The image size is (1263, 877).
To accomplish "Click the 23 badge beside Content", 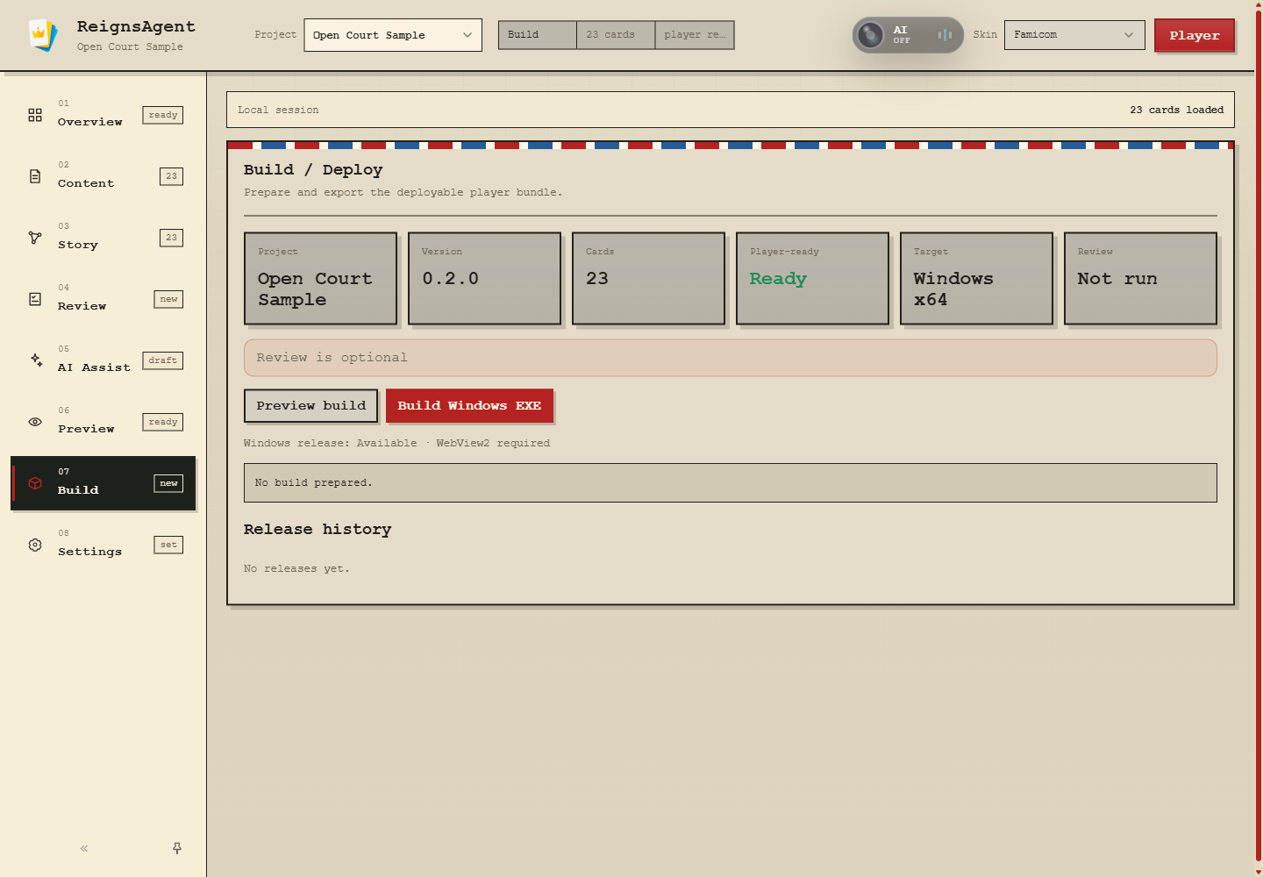I will (171, 176).
